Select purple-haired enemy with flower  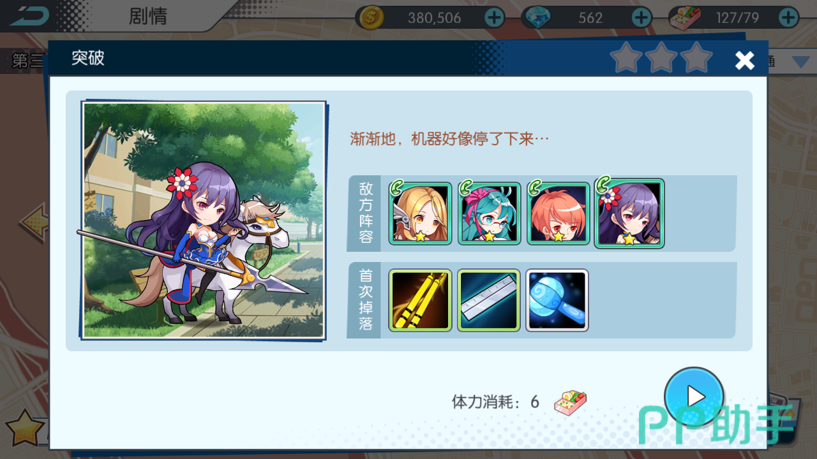tap(629, 214)
